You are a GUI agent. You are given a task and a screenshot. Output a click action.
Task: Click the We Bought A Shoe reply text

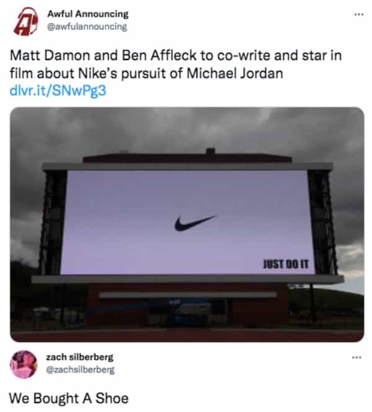coord(69,398)
